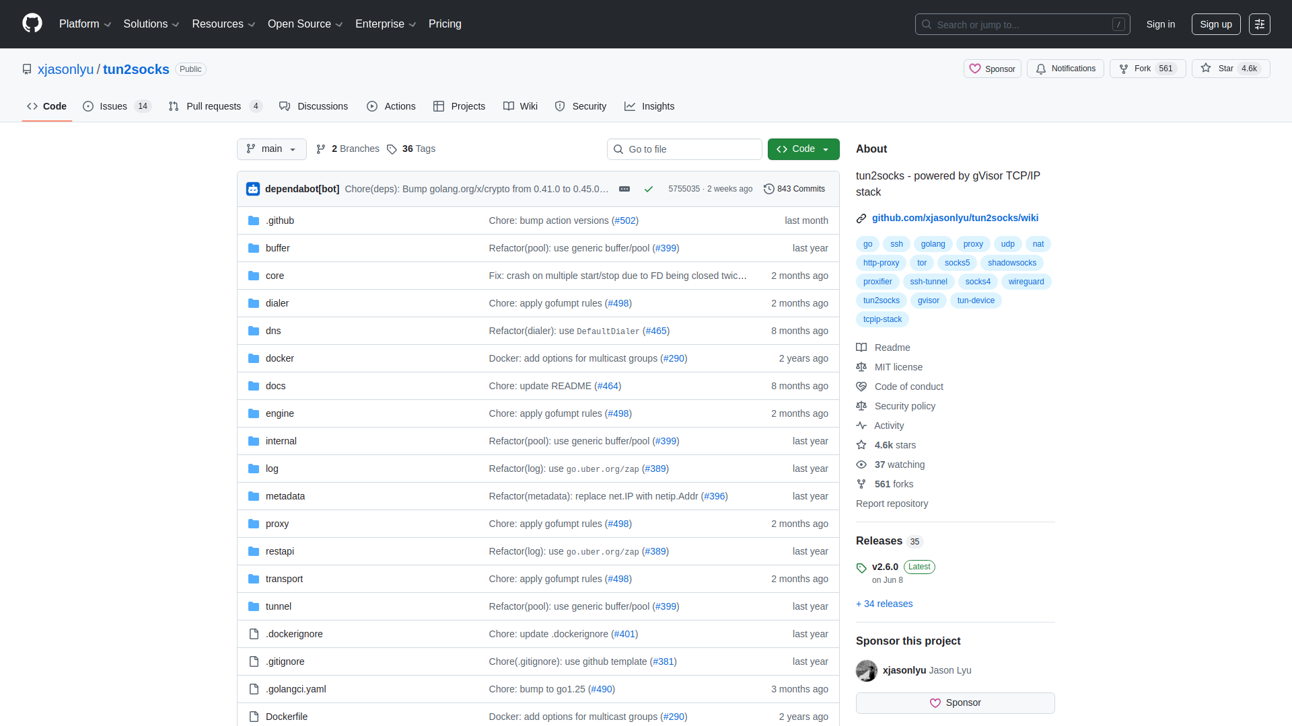Screen dimensions: 1292x726
Task: Click the Readme book icon
Action: [862, 348]
